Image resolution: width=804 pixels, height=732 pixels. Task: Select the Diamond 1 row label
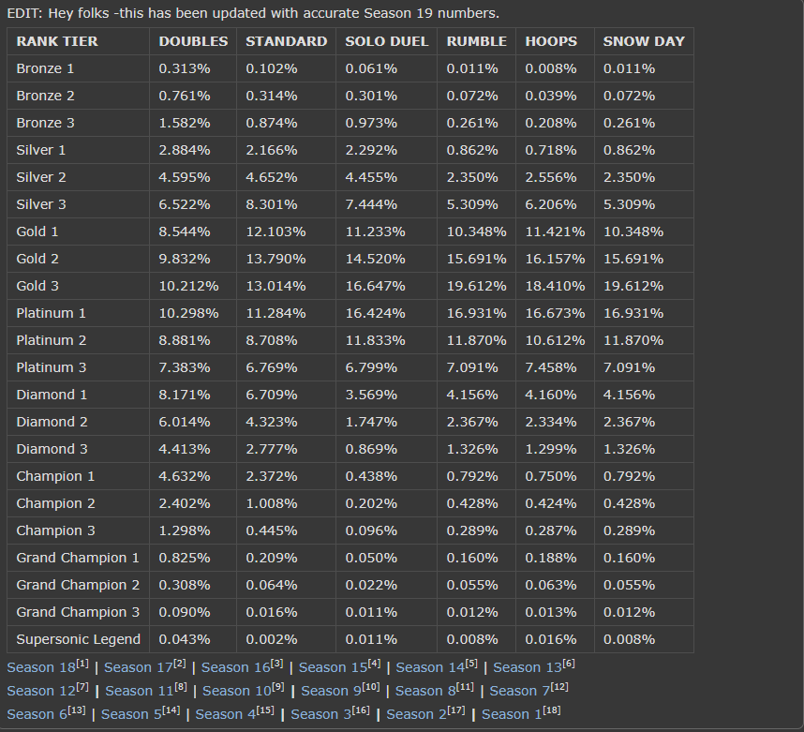52,395
